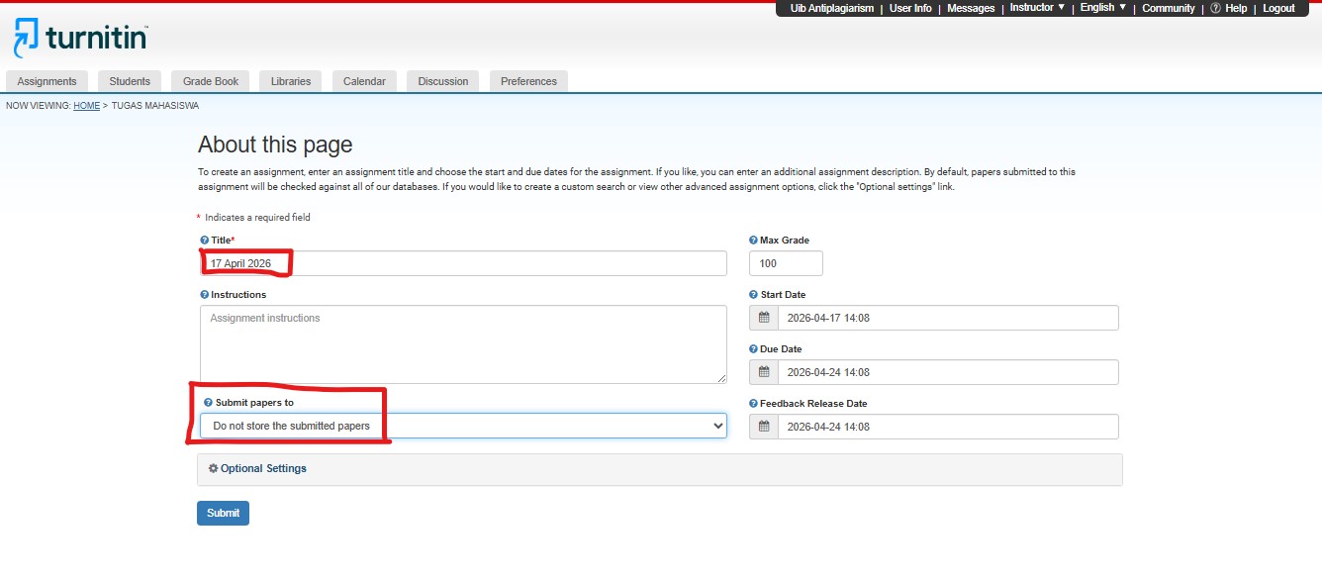Click the Turnitin logo
Viewport: 1322px width, 580px height.
81,38
